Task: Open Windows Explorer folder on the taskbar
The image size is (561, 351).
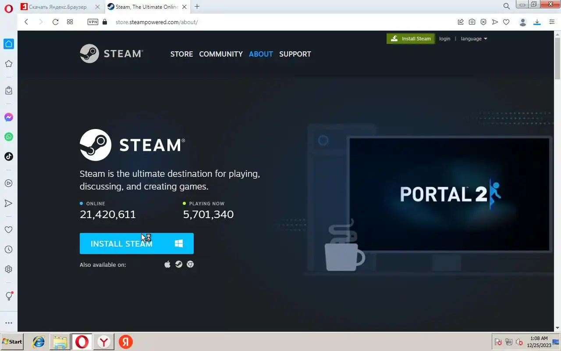Action: coord(60,342)
